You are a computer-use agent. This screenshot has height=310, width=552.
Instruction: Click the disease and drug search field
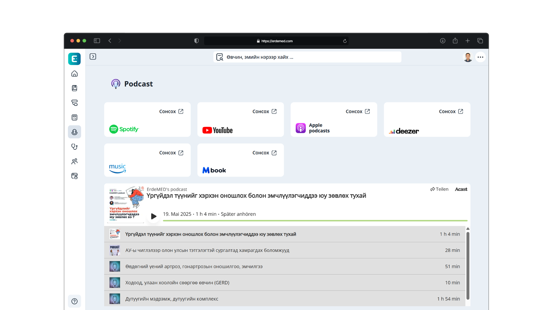point(307,57)
